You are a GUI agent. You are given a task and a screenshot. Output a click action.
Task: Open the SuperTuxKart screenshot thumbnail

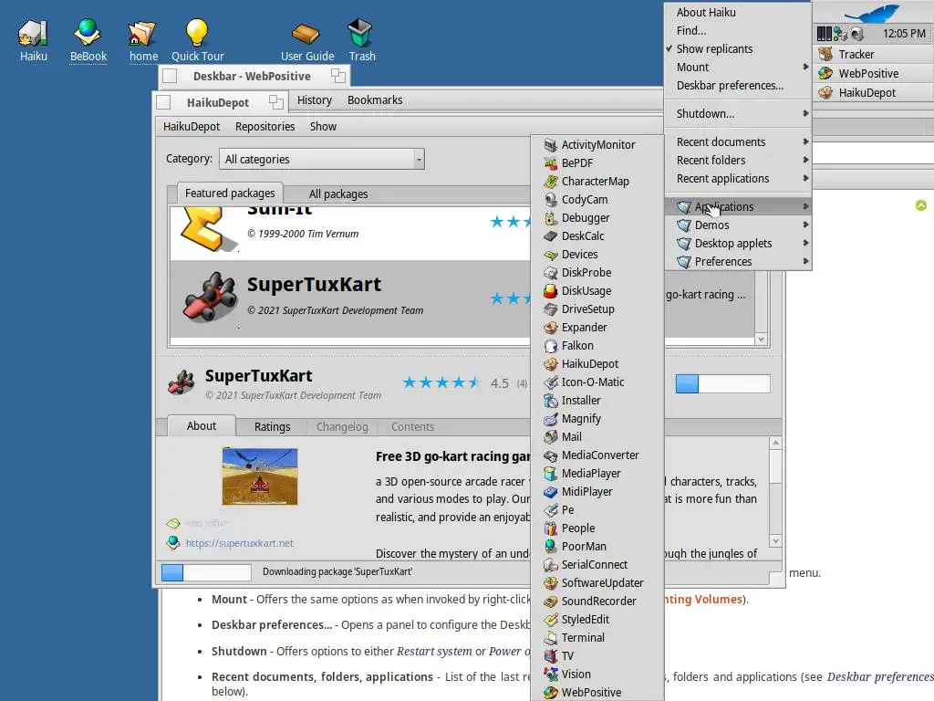[x=260, y=476]
